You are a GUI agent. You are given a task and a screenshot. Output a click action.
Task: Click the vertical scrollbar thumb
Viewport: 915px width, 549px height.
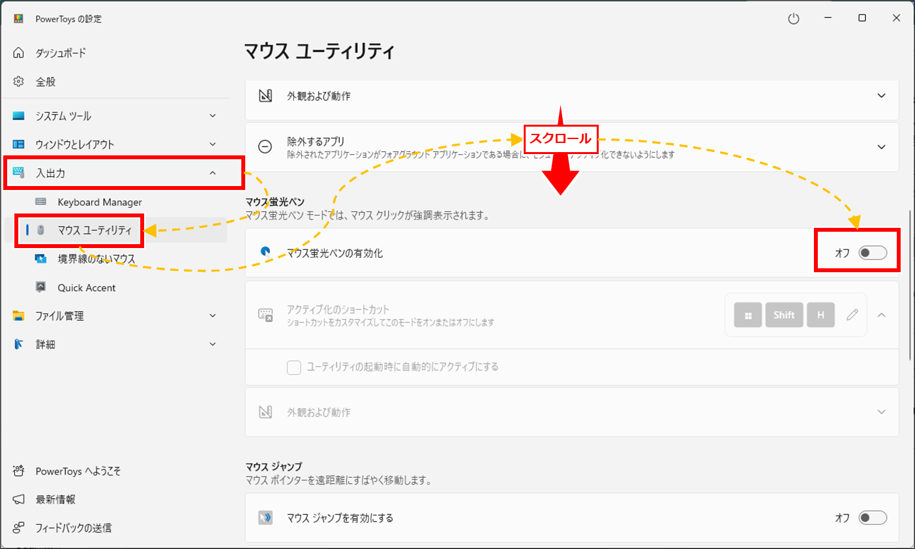tap(911, 285)
